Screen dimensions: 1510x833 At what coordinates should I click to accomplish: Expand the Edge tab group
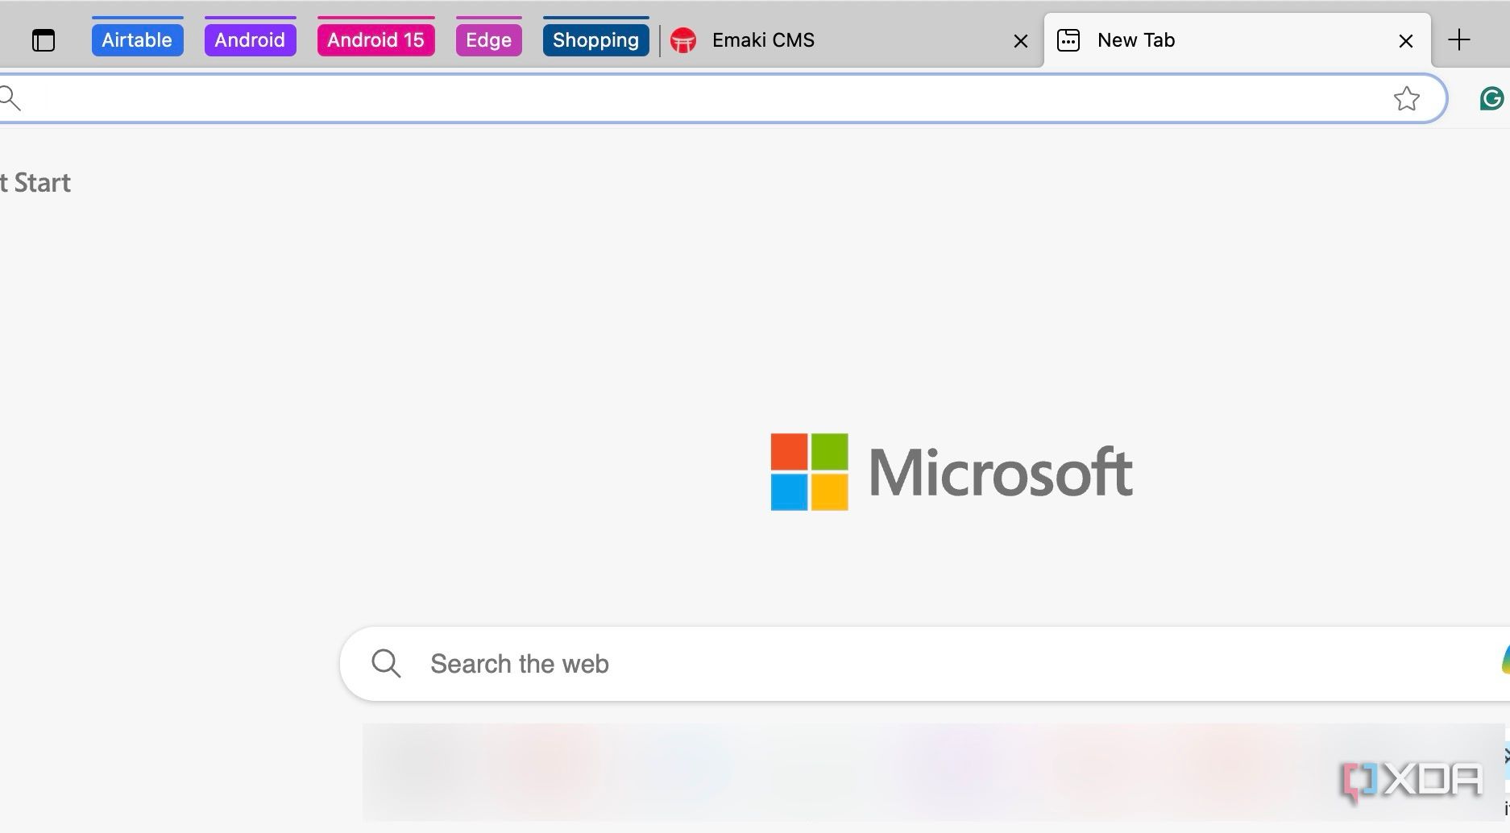click(x=488, y=39)
